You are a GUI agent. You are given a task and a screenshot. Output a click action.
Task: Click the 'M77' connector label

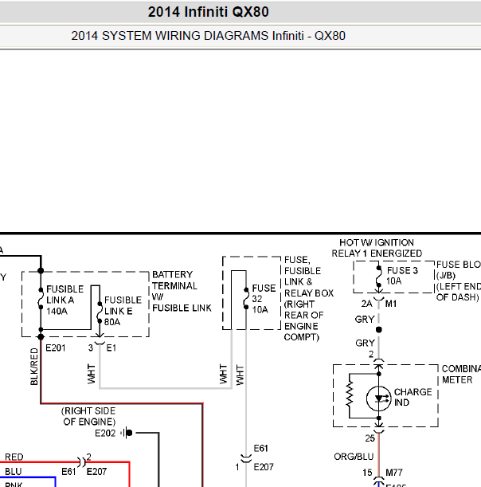394,473
